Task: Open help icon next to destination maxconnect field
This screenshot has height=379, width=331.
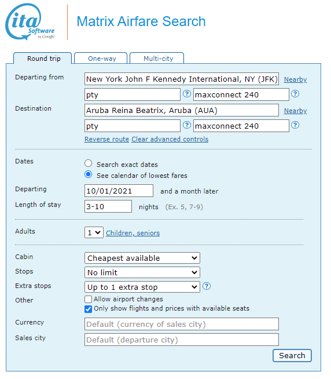Action: click(295, 125)
